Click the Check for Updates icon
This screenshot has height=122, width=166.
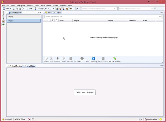coord(82,59)
